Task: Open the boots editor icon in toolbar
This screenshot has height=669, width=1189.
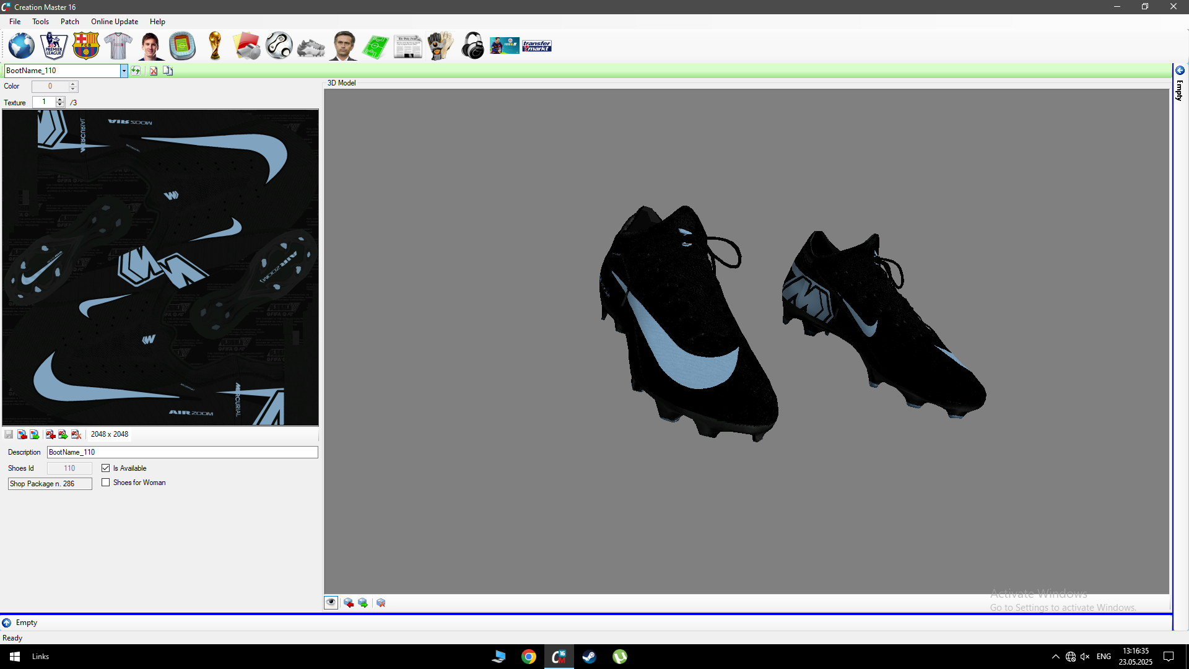Action: coord(311,47)
